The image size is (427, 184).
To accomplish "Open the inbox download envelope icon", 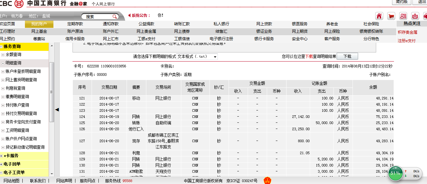I will pos(415,16).
